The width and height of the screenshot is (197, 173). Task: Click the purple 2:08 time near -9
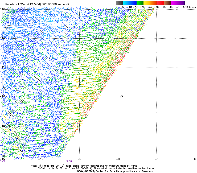pos(69,162)
